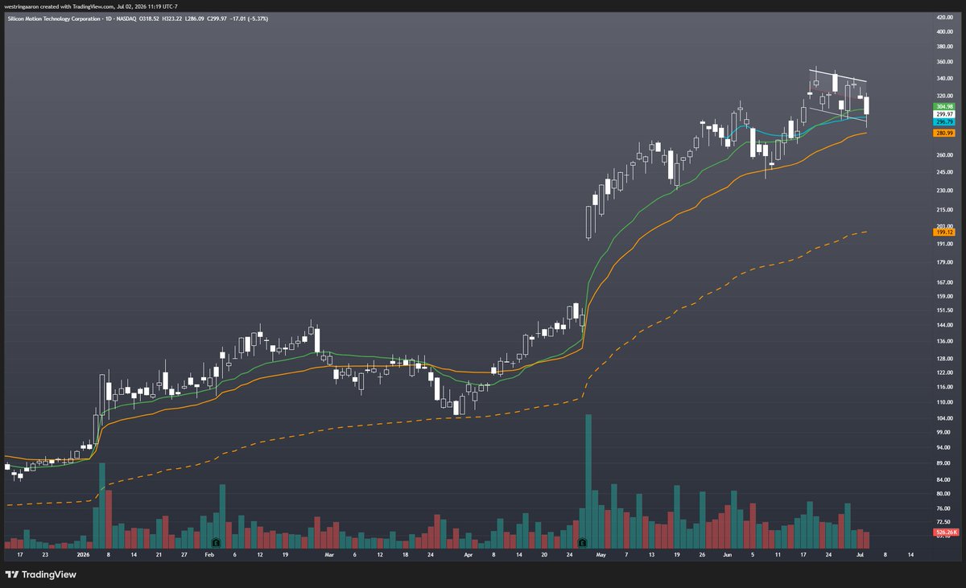The image size is (966, 588).
Task: Select the green 304.98 price label
Action: (943, 107)
